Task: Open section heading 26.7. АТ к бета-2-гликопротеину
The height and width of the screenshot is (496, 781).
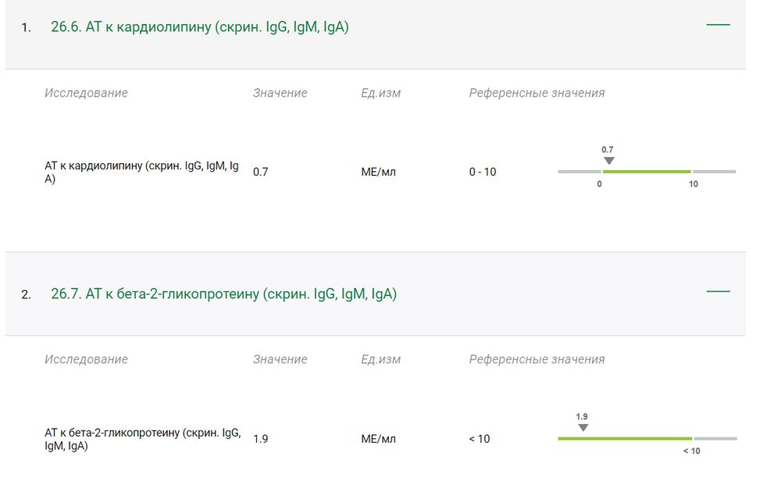Action: 223,294
